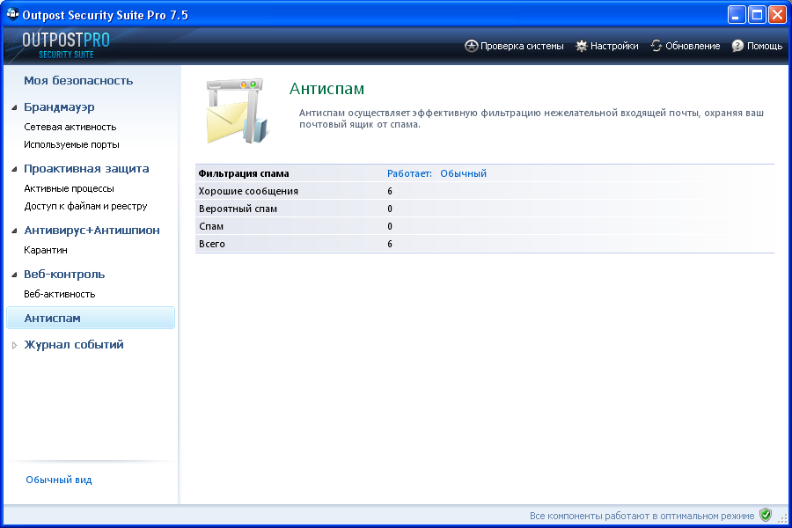This screenshot has width=792, height=528.
Task: Click the value 6 in Всего row
Action: pyautogui.click(x=390, y=244)
